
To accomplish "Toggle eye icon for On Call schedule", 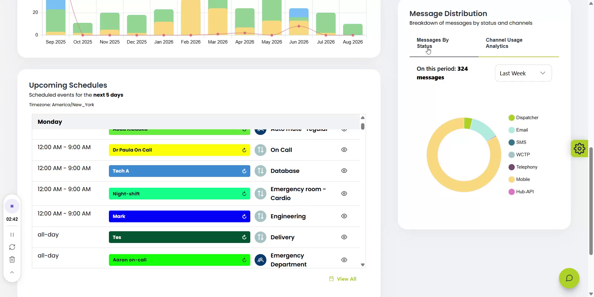I will pos(344,150).
